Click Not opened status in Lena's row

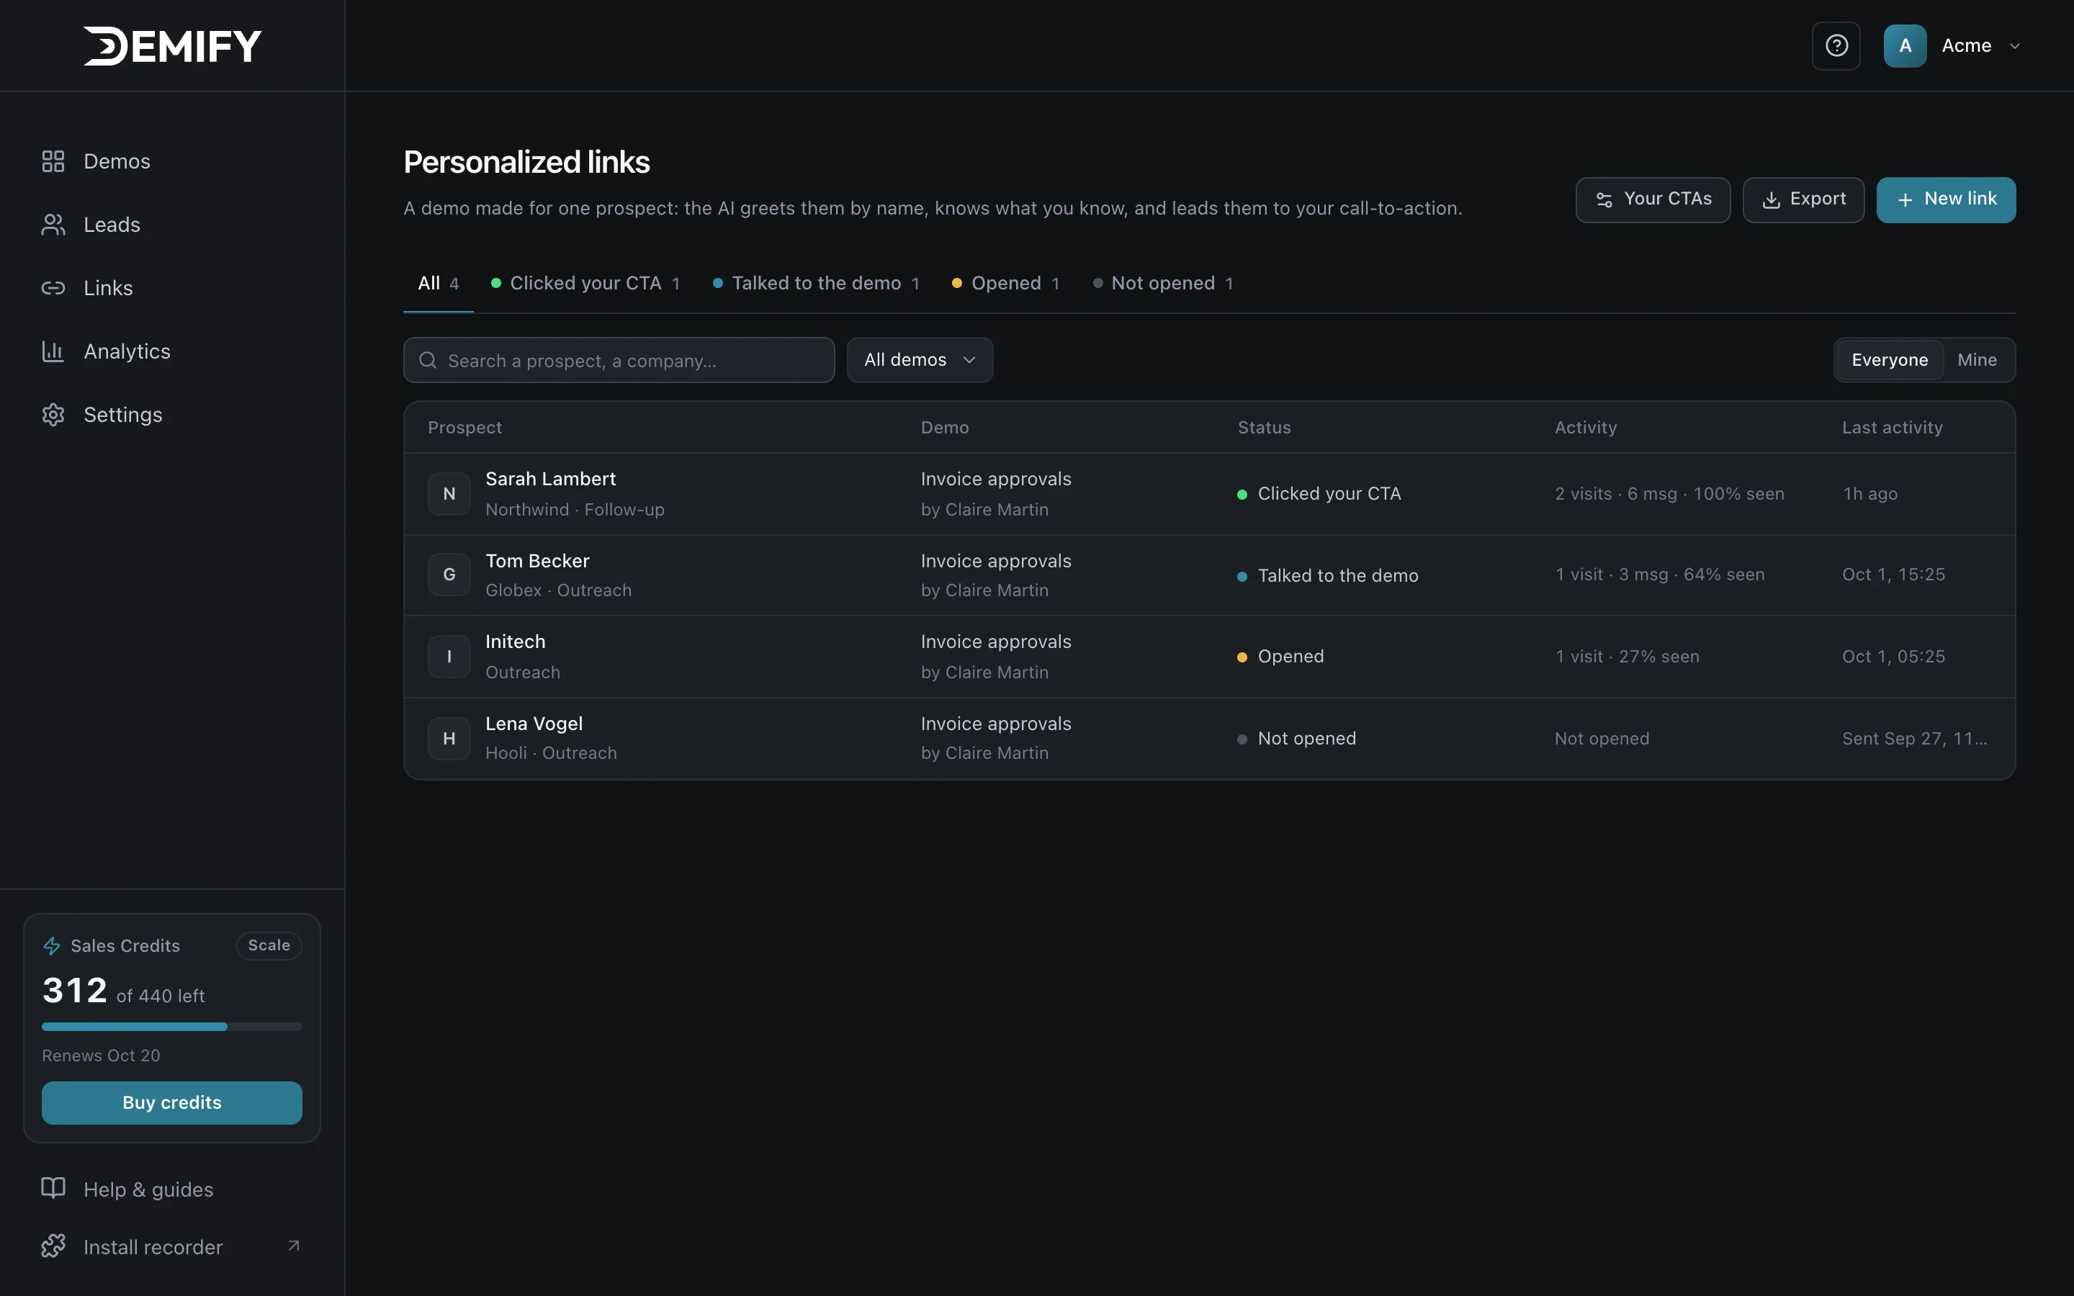(x=1297, y=739)
